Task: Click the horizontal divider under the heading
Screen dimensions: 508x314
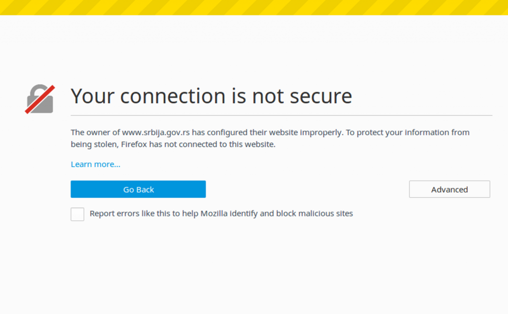Action: coord(281,116)
